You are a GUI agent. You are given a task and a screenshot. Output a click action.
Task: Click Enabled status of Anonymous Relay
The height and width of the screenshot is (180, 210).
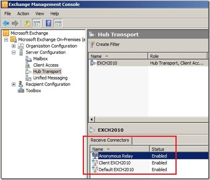159,156
